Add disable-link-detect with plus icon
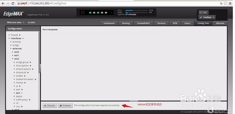The width and height of the screenshot is (235, 114). pos(35,79)
